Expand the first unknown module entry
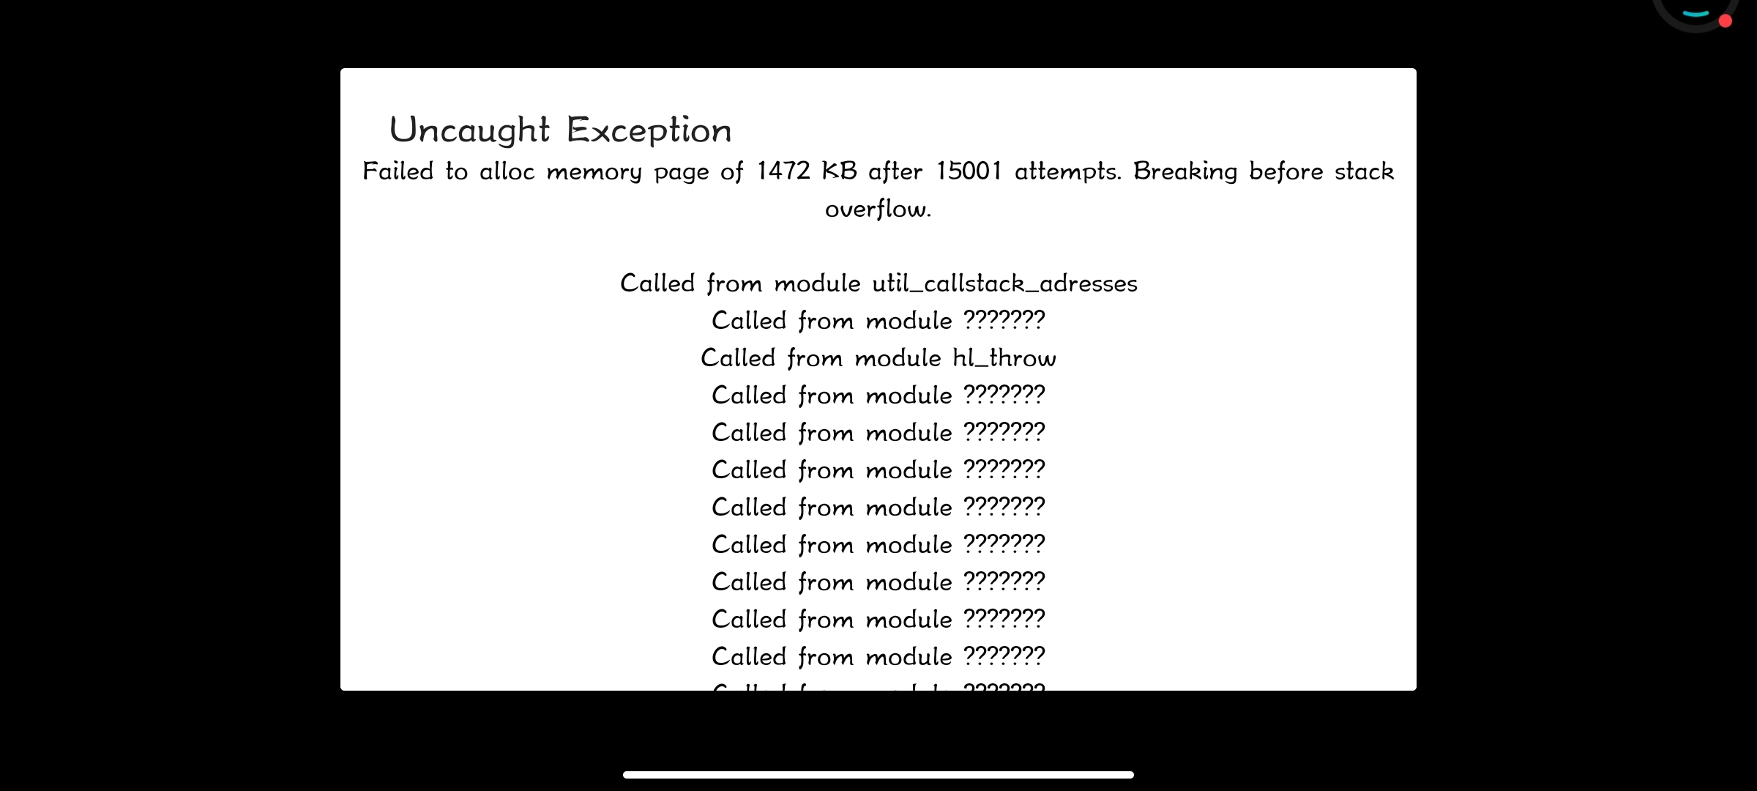The image size is (1757, 791). [x=877, y=319]
